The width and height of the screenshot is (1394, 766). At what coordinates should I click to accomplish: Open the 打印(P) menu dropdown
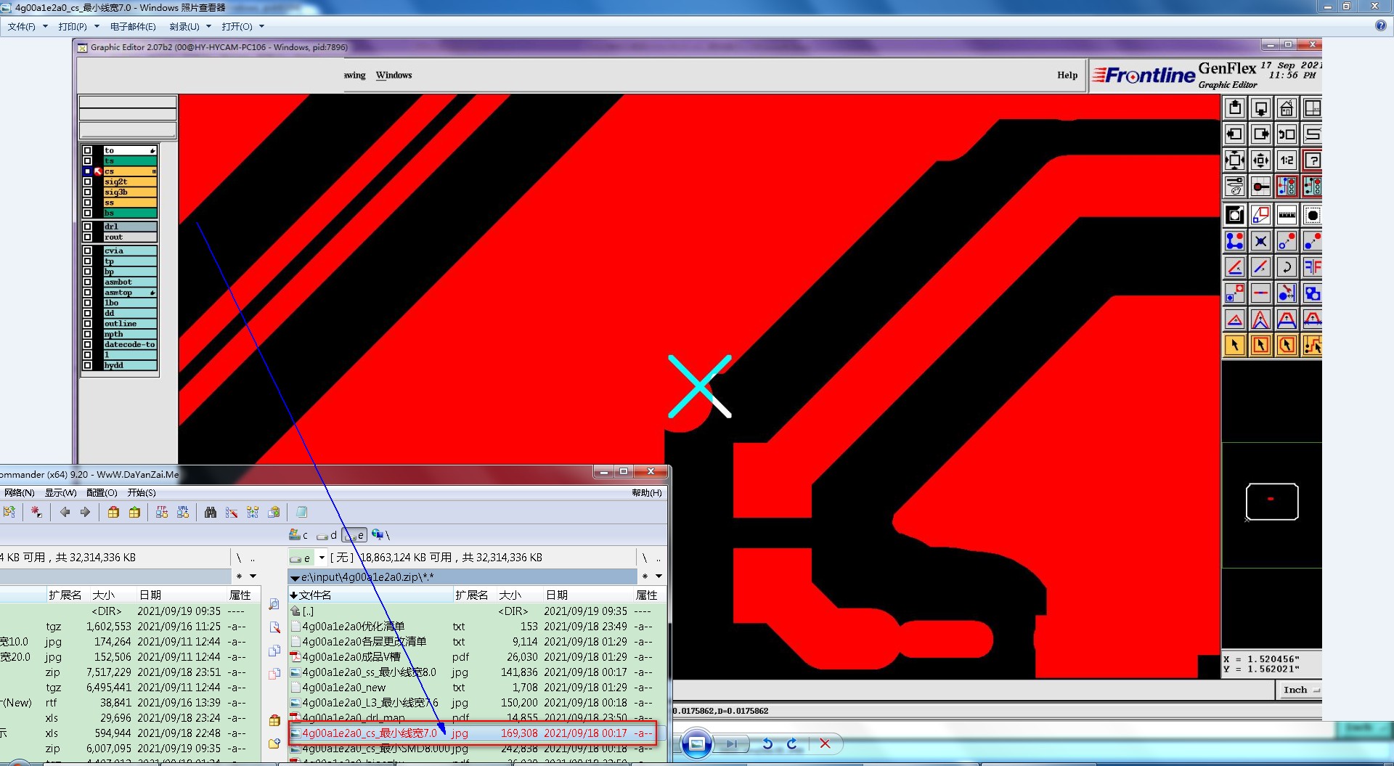click(78, 27)
